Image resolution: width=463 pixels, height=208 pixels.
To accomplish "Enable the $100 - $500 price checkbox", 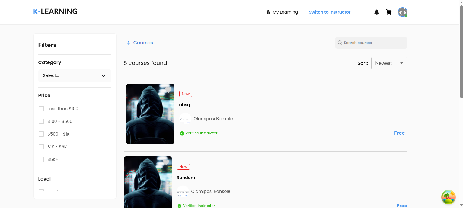I will (x=41, y=121).
